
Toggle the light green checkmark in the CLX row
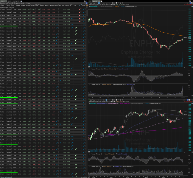coord(76,28)
